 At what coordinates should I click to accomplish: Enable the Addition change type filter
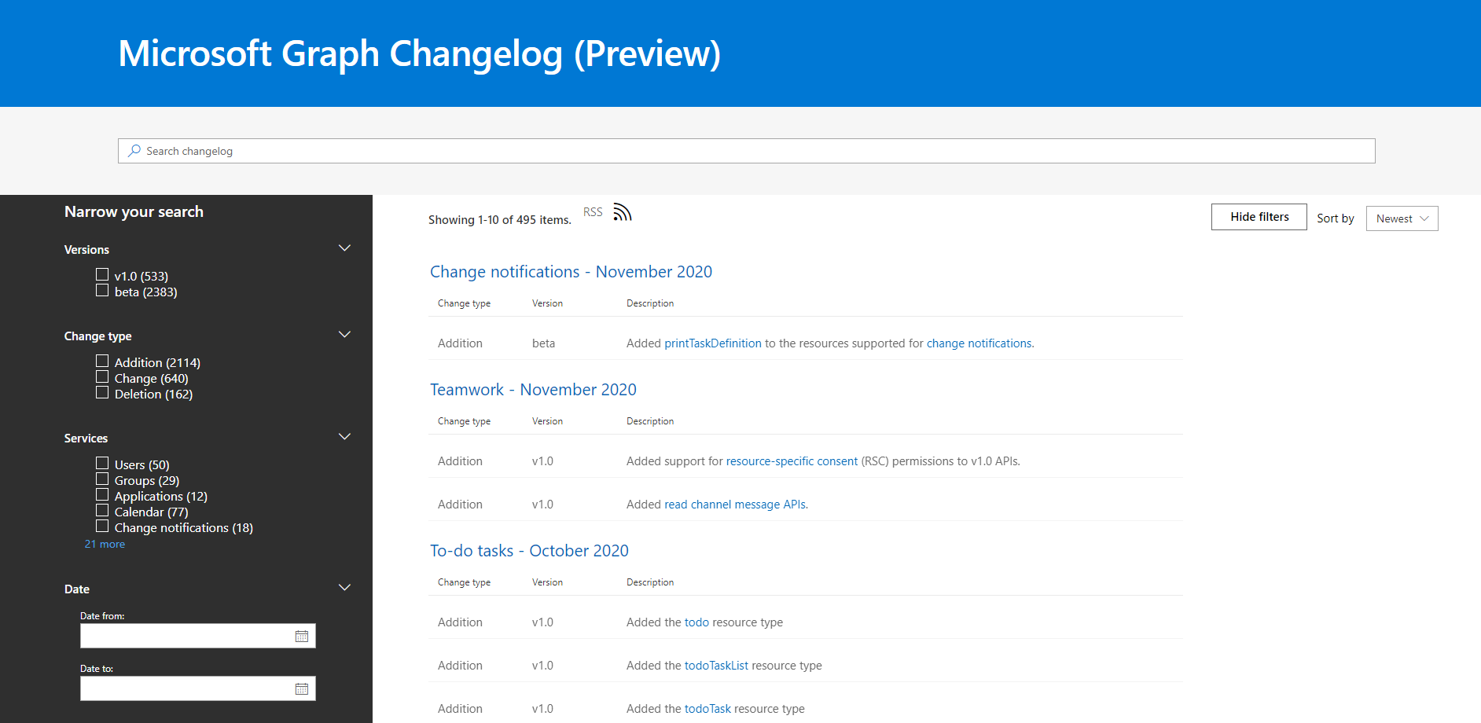tap(102, 360)
